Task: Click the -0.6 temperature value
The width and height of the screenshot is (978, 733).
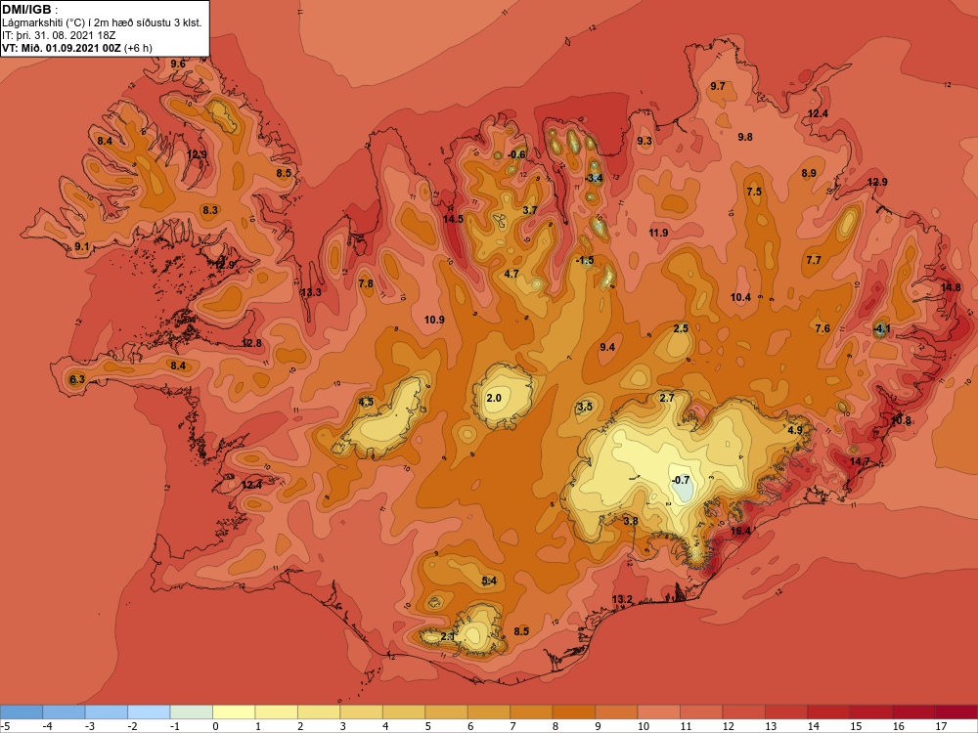Action: [x=516, y=154]
